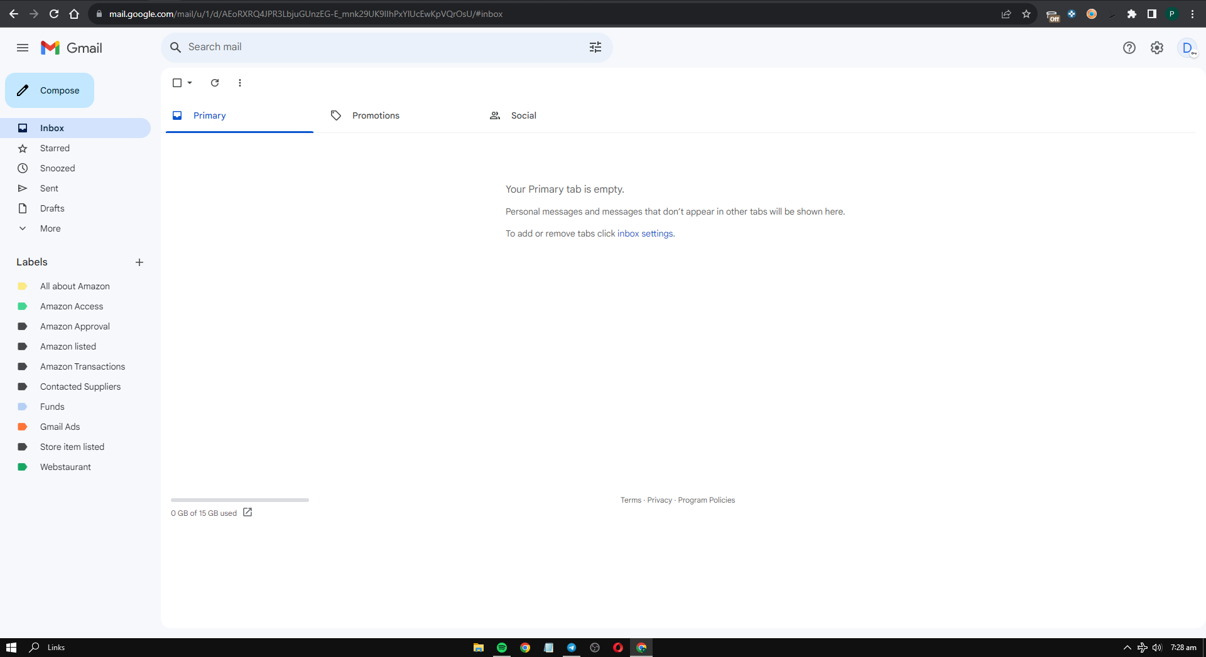Open the Google account avatar

tap(1187, 48)
